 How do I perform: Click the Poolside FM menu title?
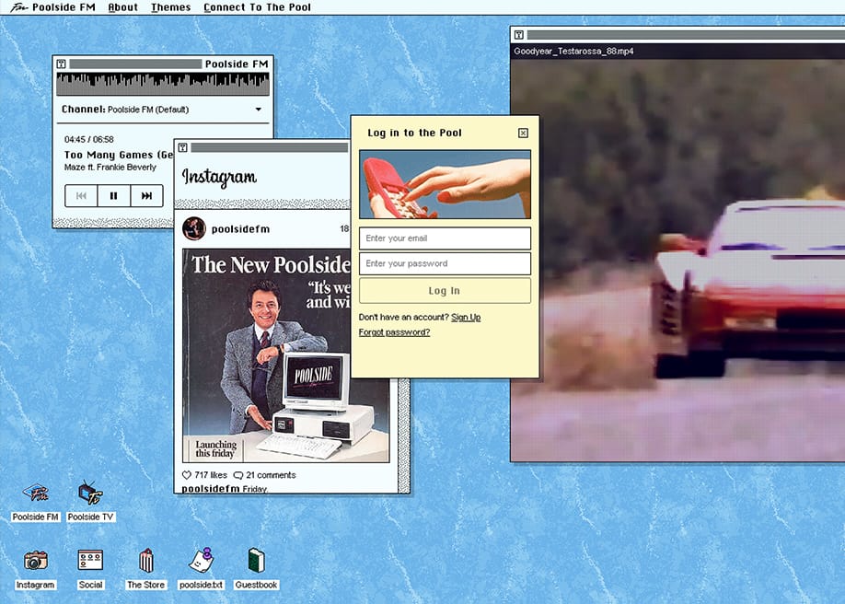pyautogui.click(x=64, y=7)
